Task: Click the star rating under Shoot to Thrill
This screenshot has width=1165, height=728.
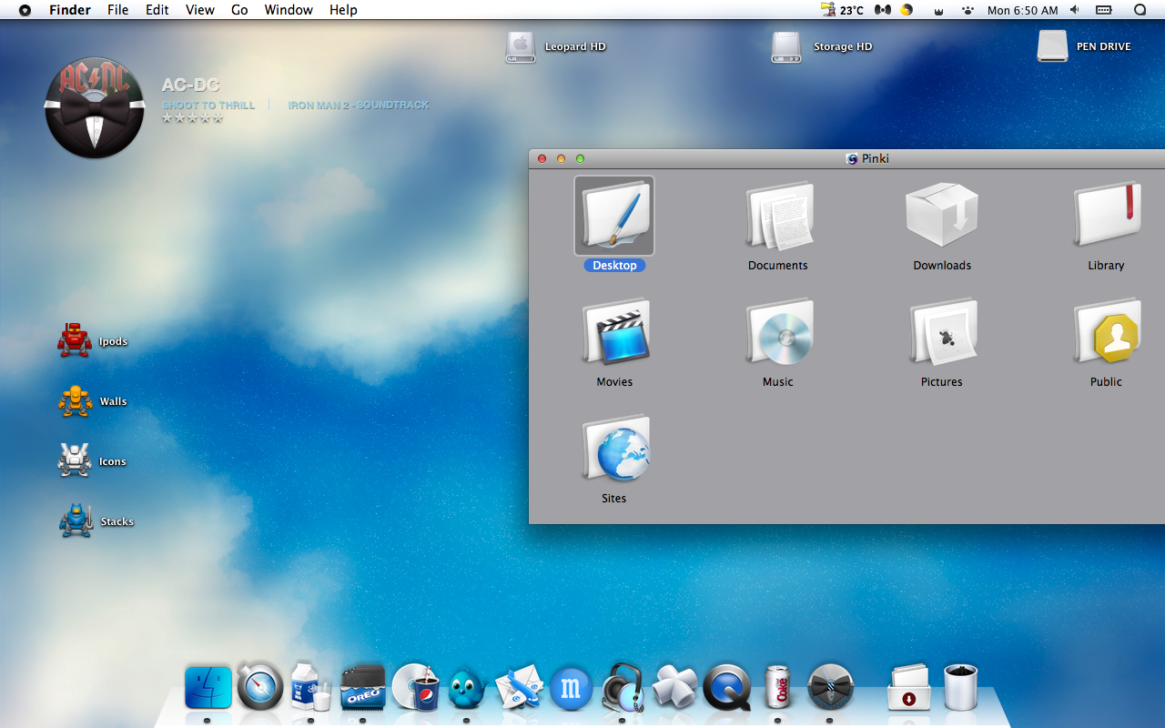Action: [x=192, y=118]
